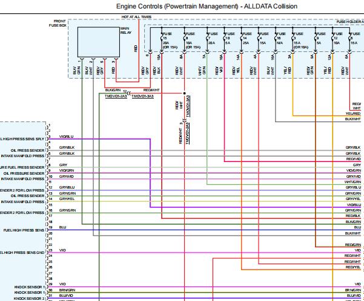Select the FUEL HIGH PRESS SENS label at pin 19
The image size is (364, 301).
click(x=24, y=230)
